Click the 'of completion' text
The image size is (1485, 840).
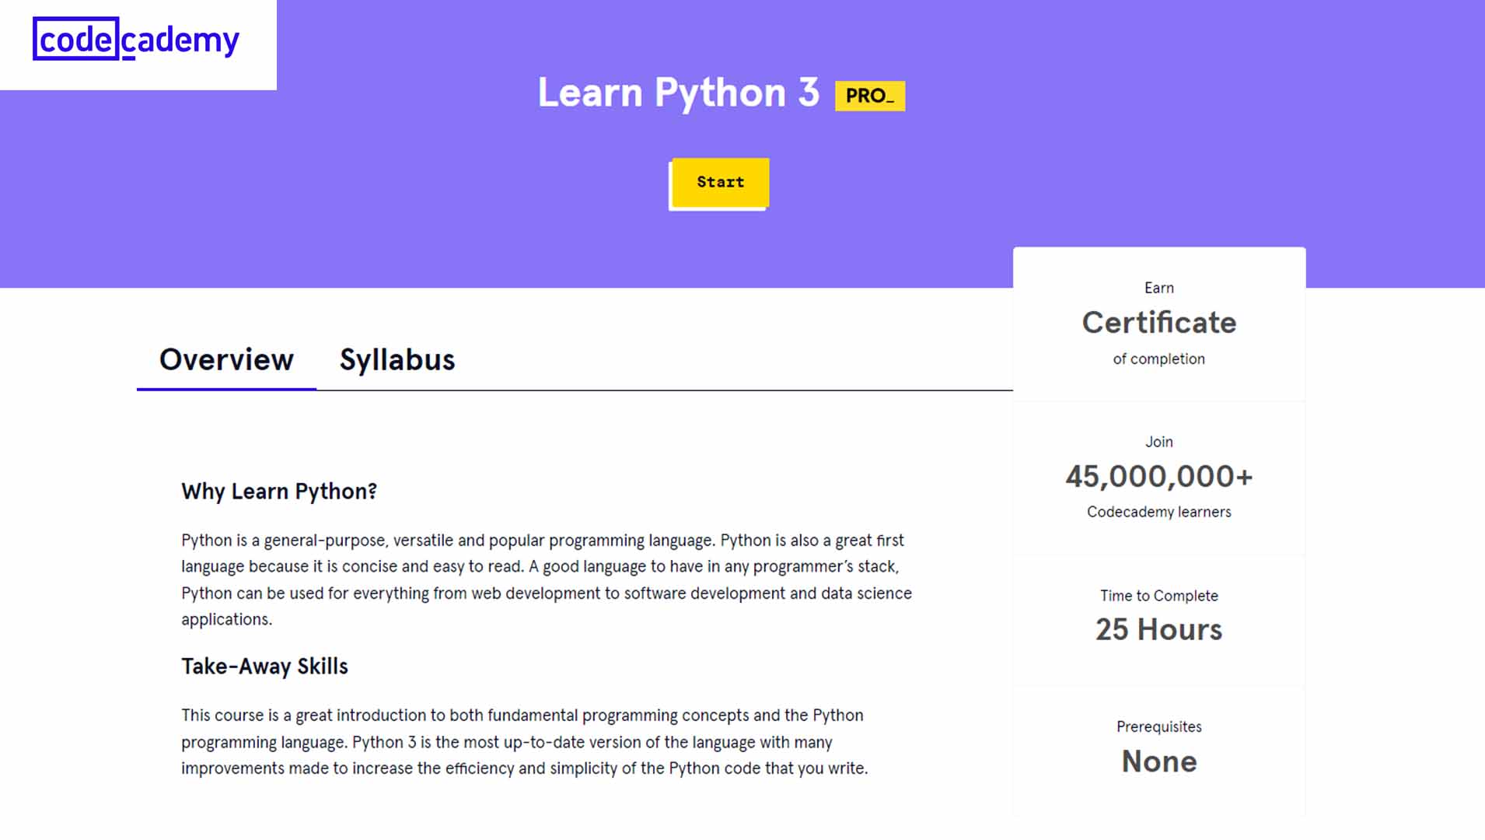[x=1158, y=359]
